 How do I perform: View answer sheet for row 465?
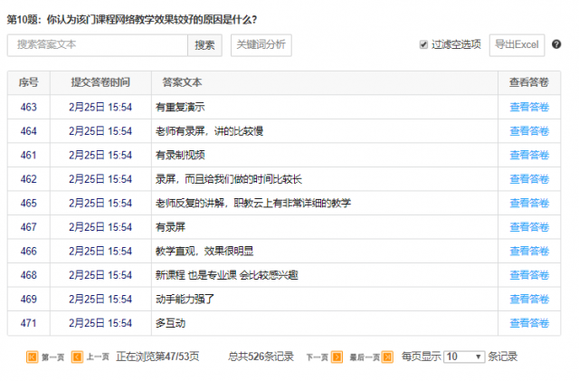point(528,203)
